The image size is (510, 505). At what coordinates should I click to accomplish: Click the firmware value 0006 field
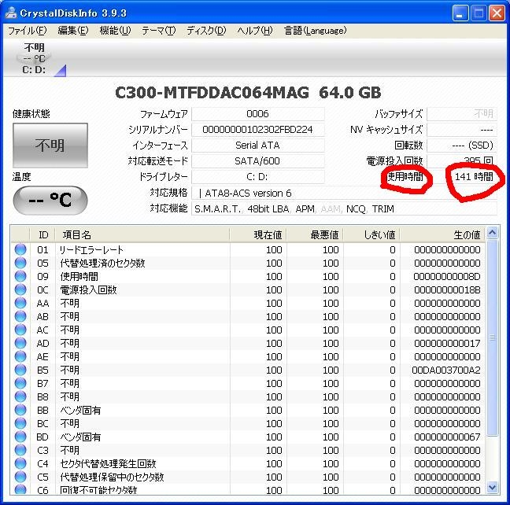click(258, 114)
